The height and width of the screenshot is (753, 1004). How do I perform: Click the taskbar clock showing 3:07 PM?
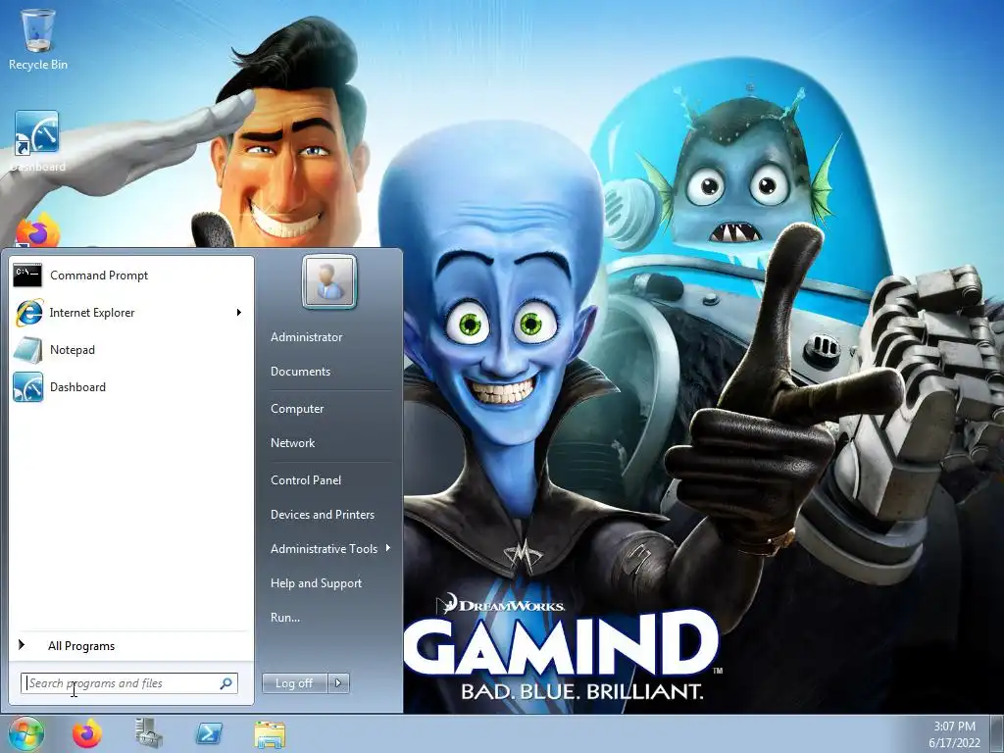[954, 727]
